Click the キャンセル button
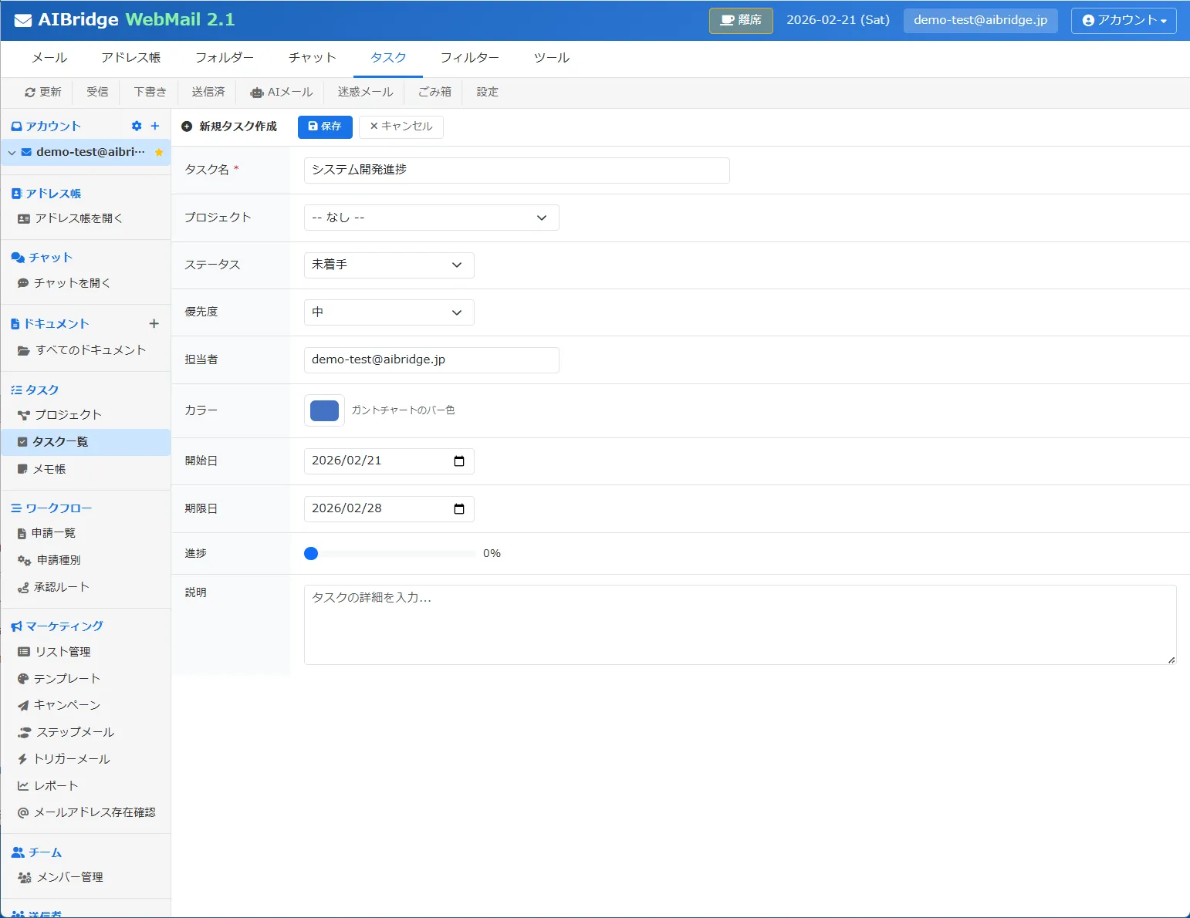The image size is (1190, 918). pos(401,127)
